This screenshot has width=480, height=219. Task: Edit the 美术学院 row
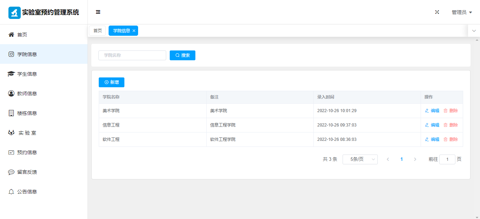tap(432, 111)
